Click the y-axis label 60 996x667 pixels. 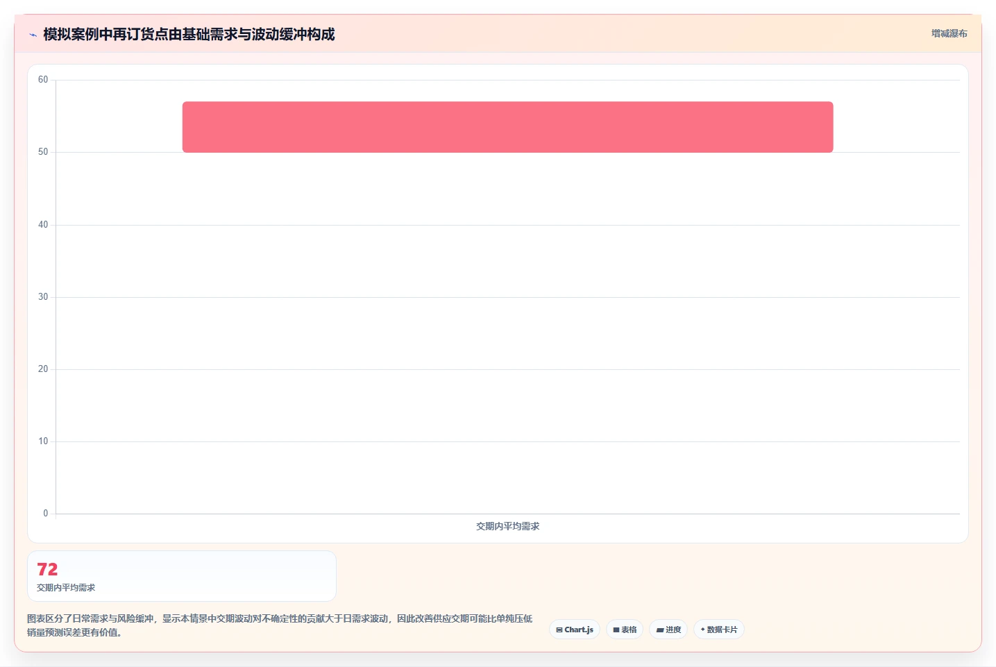point(43,80)
